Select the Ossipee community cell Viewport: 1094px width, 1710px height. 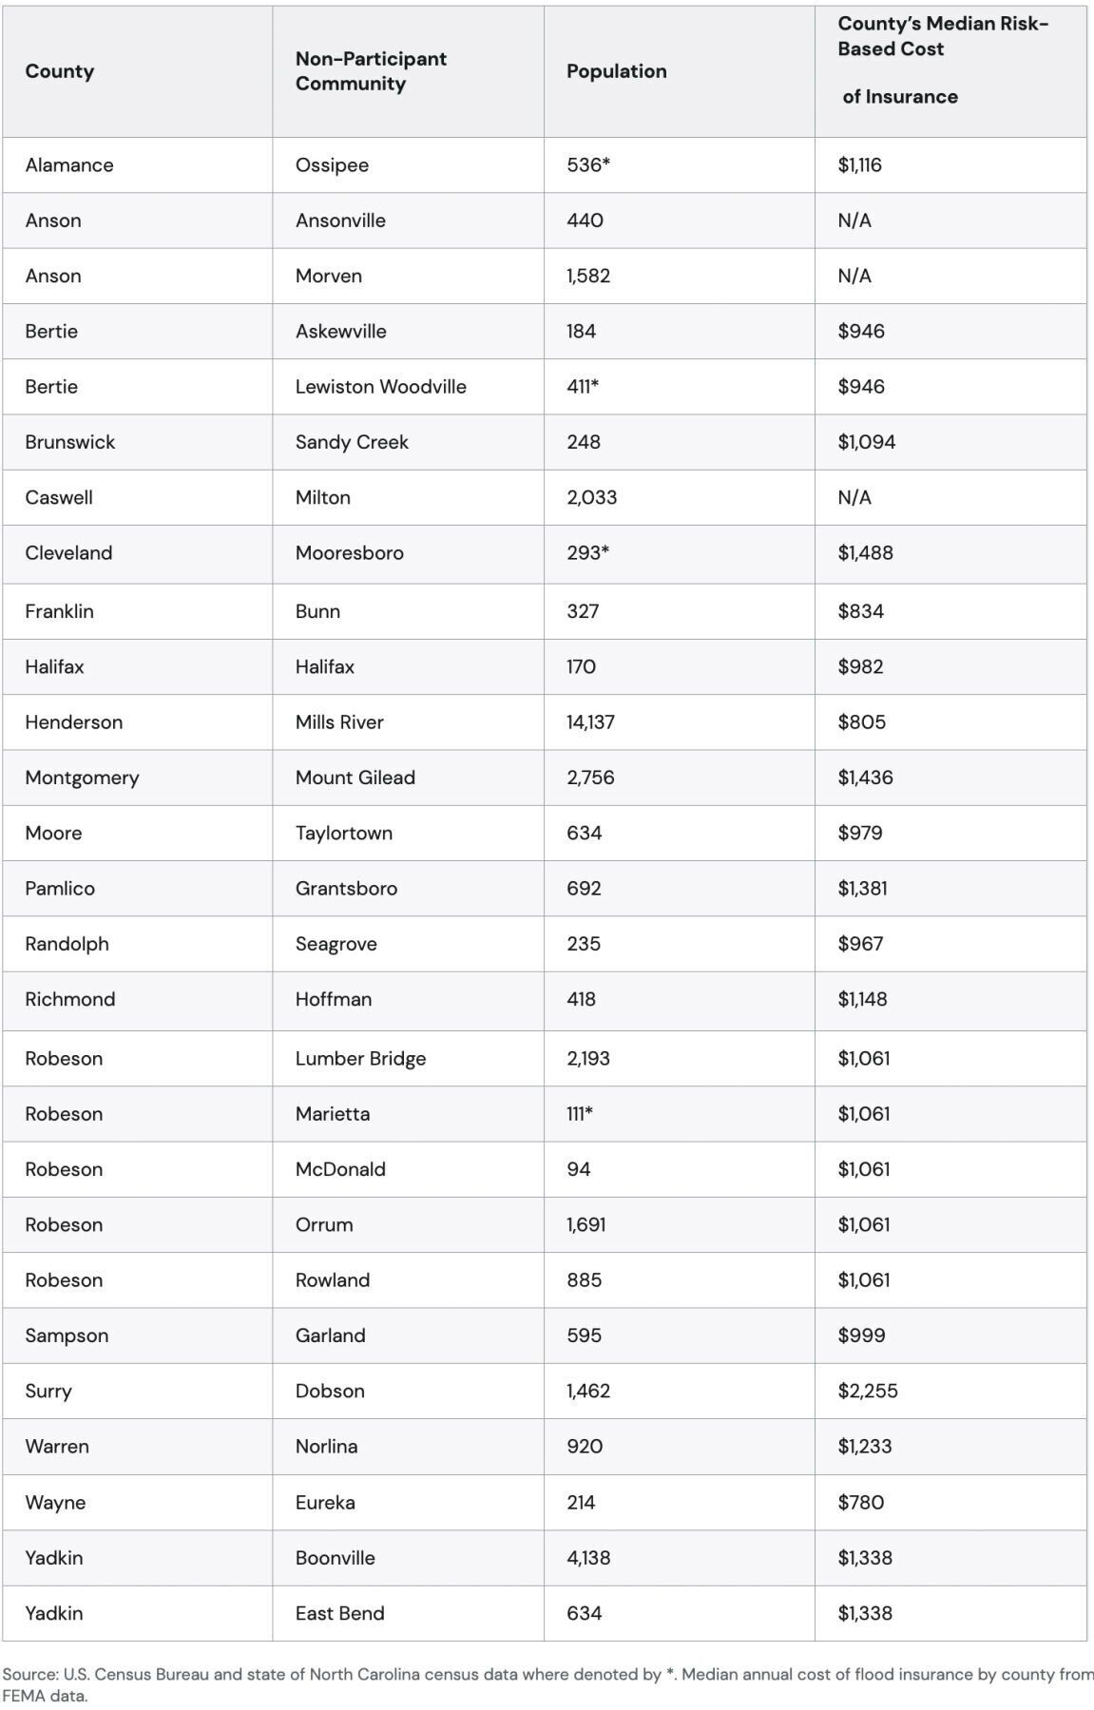pyautogui.click(x=332, y=165)
